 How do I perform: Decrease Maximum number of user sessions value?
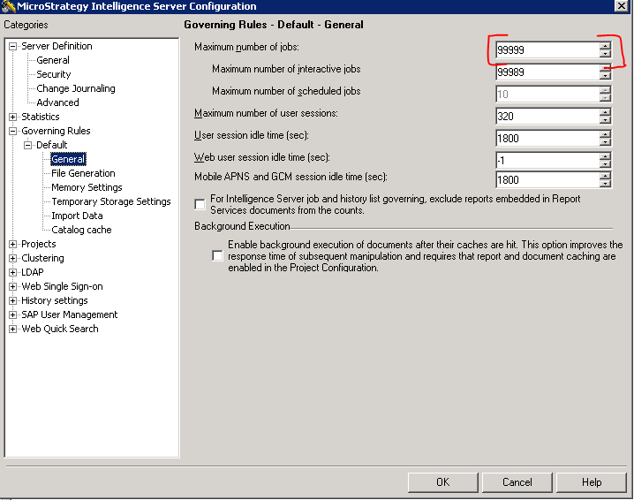coord(605,120)
